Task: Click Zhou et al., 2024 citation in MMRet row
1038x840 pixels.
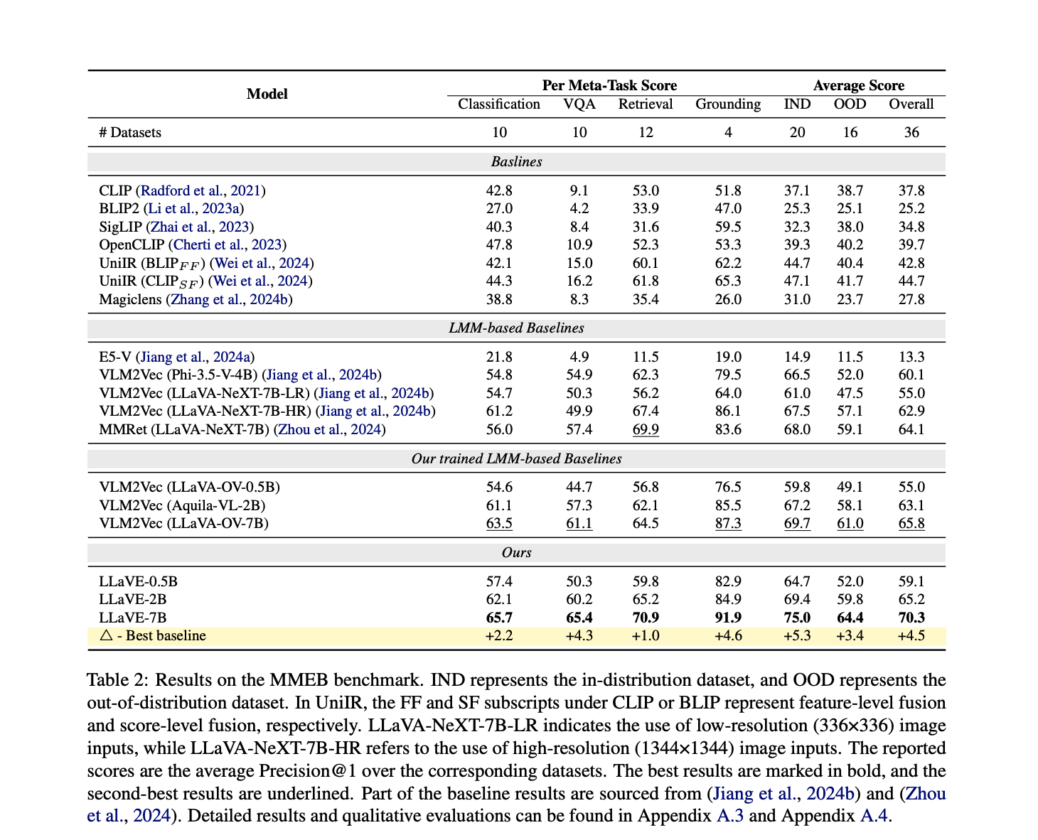Action: [331, 429]
